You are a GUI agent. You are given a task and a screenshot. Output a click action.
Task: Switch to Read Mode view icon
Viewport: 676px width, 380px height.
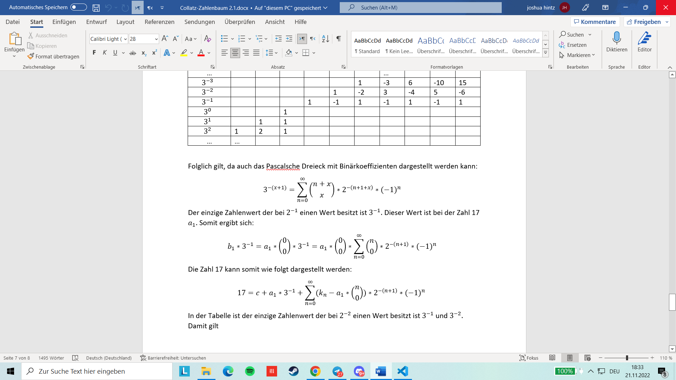coord(552,358)
